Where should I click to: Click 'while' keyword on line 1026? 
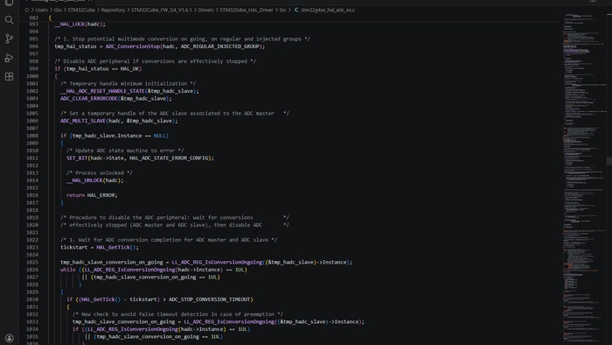68,270
